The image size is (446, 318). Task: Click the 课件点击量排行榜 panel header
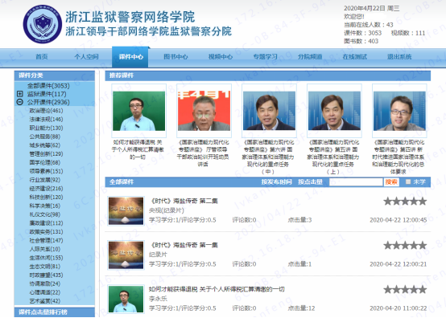(54, 312)
